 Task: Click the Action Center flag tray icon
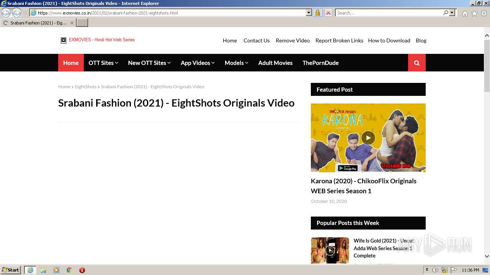[x=454, y=270]
